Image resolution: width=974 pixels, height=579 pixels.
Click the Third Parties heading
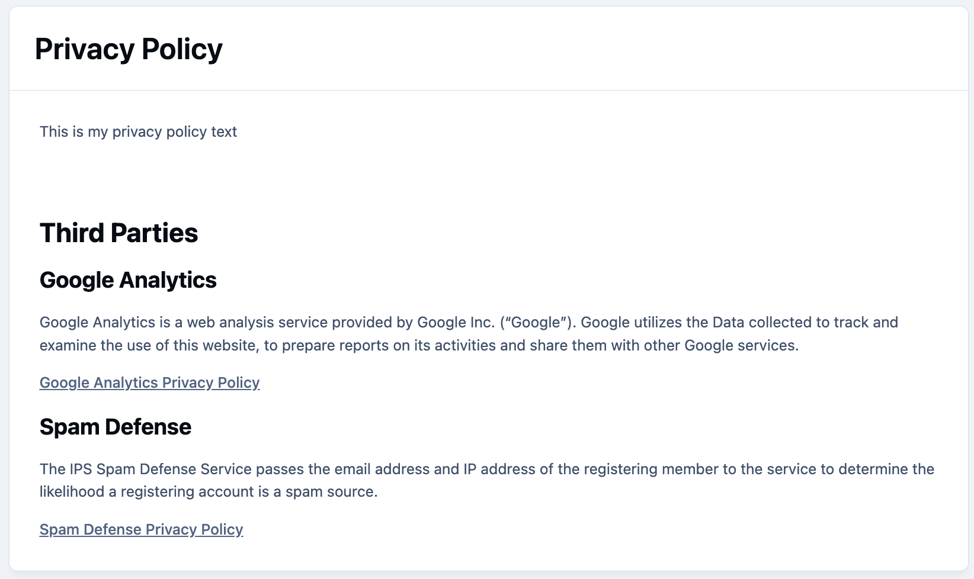(118, 233)
